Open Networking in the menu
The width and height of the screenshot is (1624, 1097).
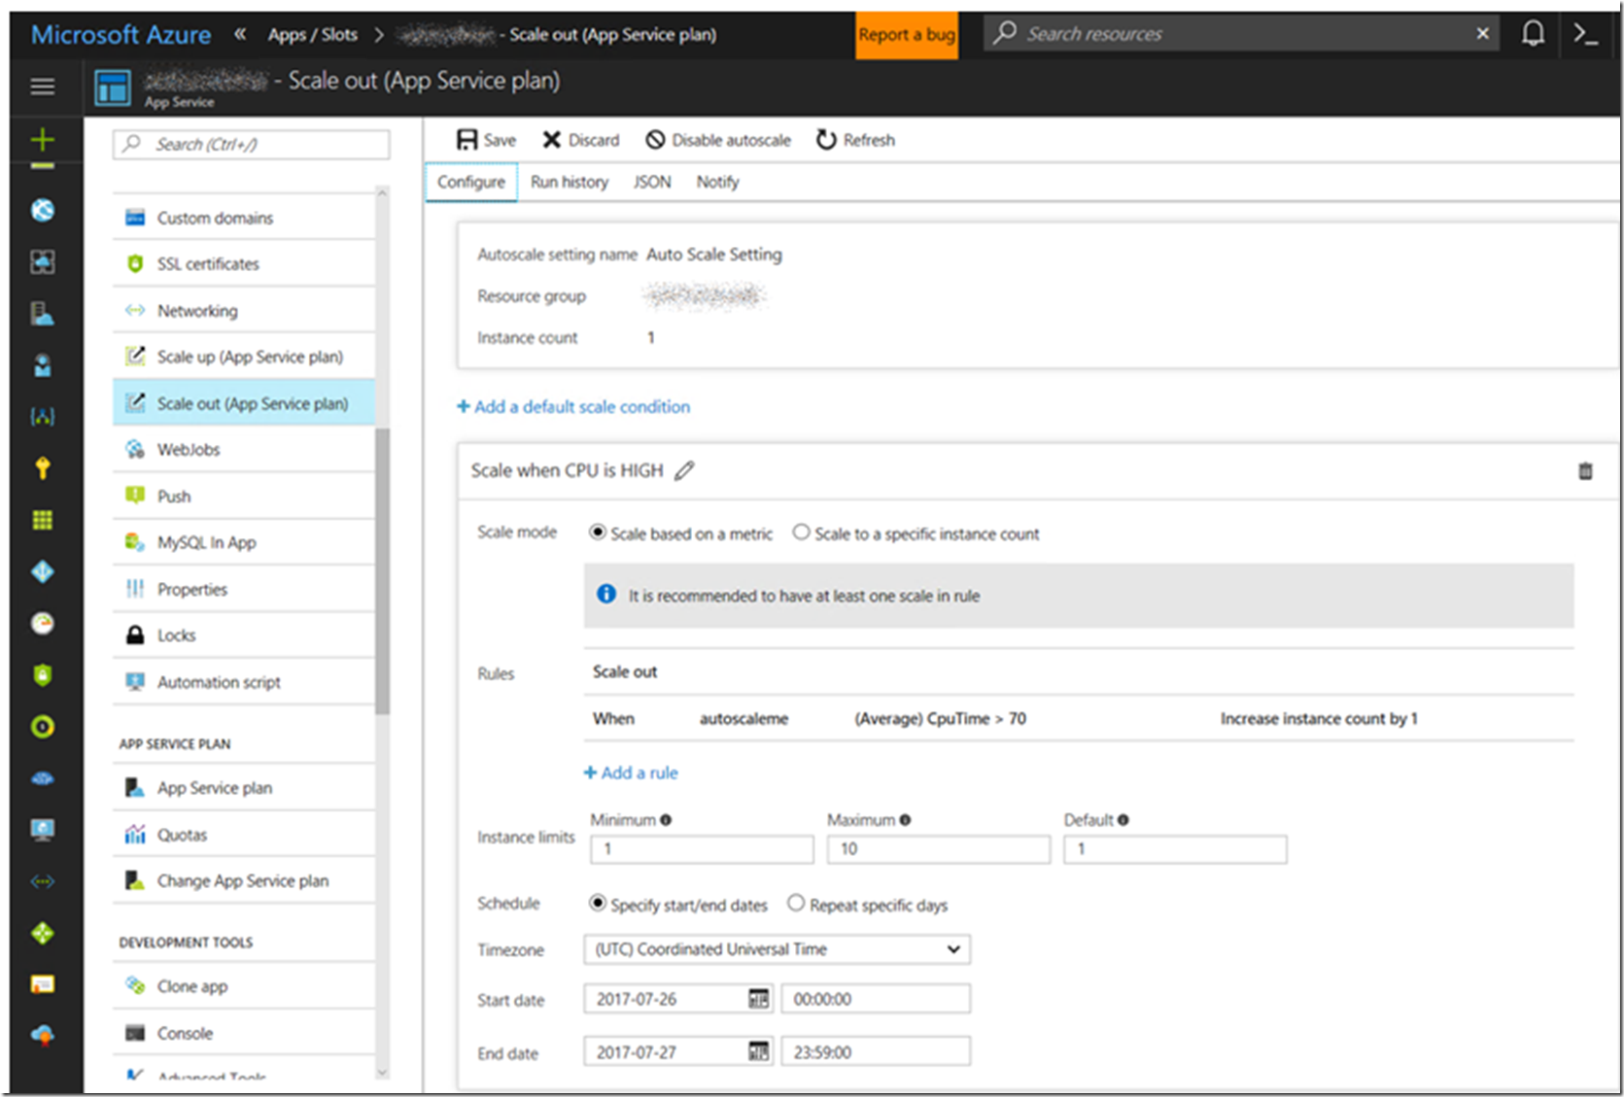(243, 311)
